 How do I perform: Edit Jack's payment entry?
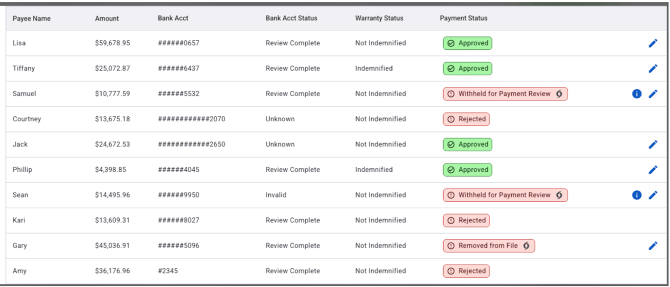(x=653, y=144)
